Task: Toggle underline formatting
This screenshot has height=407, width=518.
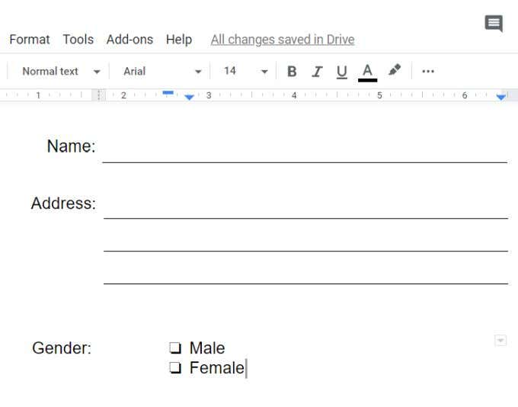Action: (342, 71)
